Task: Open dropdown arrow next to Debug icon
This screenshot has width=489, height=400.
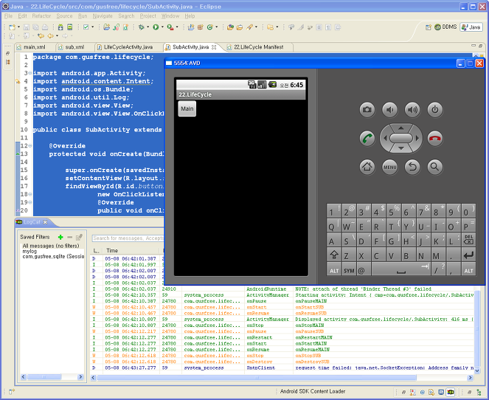Action: (148, 27)
